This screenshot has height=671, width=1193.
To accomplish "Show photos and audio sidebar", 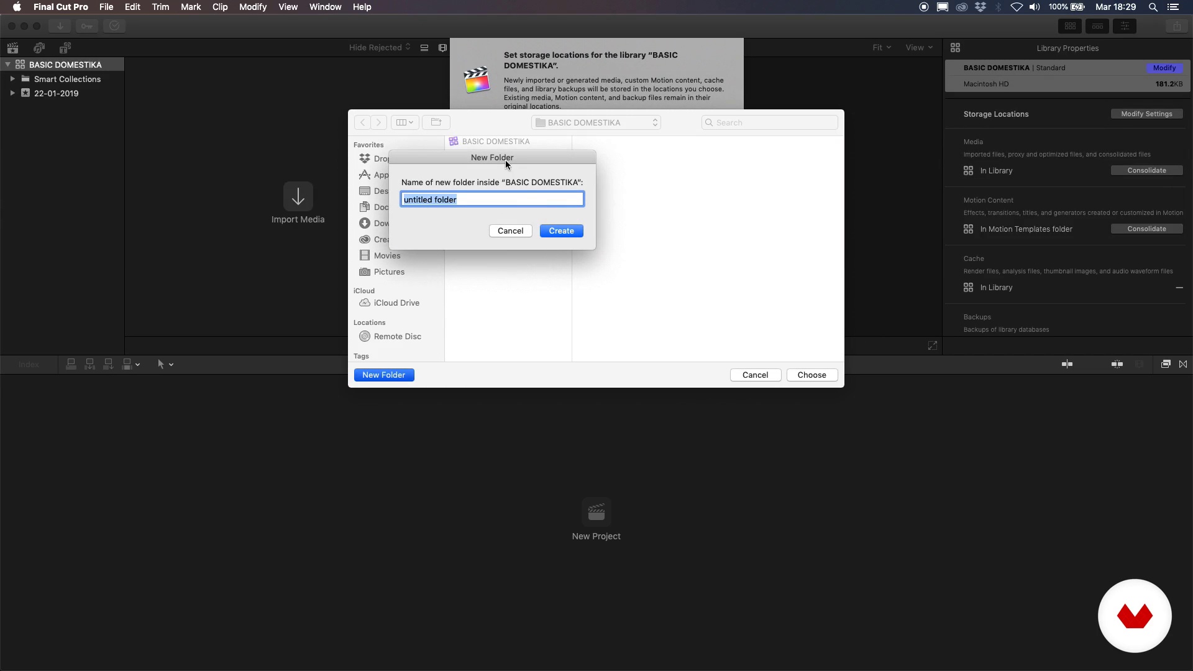I will [39, 48].
